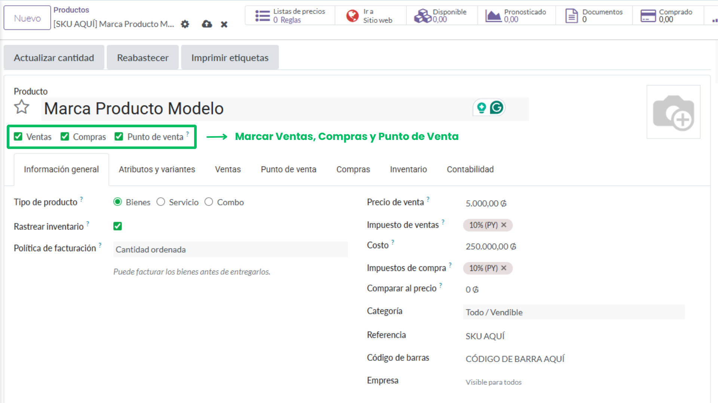Disable the Punto de venta checkbox

pos(119,137)
